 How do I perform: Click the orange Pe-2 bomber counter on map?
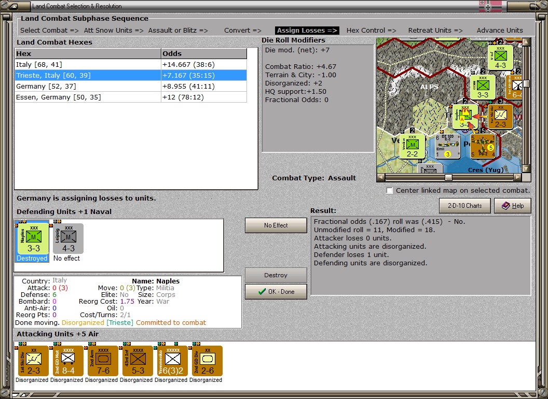[x=483, y=146]
